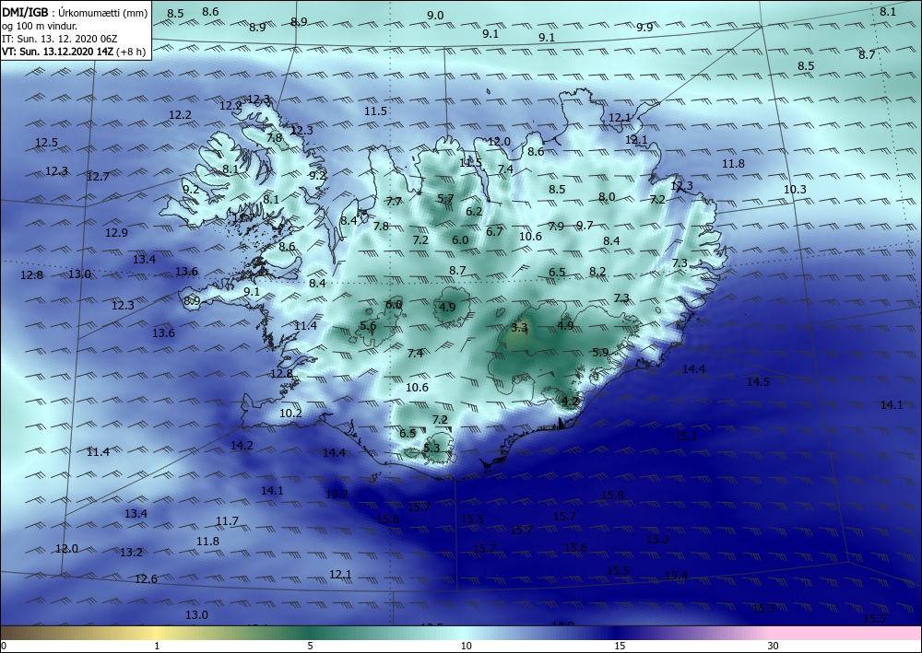Select the 12.7 value west of the Westfjords

98,176
